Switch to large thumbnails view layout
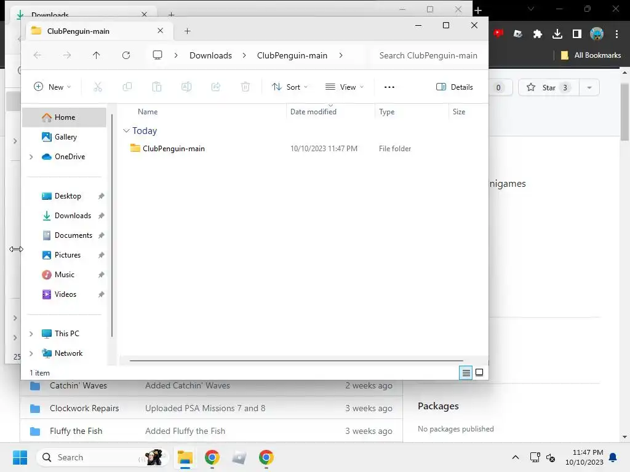The height and width of the screenshot is (472, 630). coord(479,373)
